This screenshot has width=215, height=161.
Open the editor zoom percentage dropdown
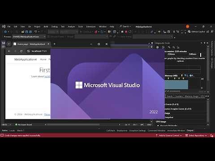6,124
